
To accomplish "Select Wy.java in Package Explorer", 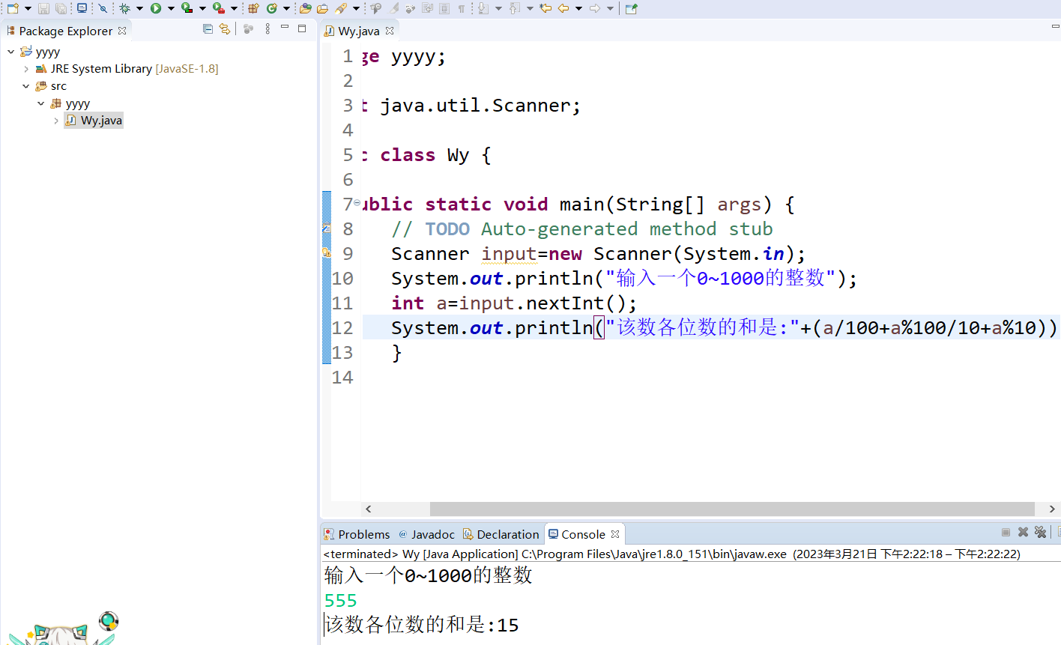I will (x=94, y=121).
